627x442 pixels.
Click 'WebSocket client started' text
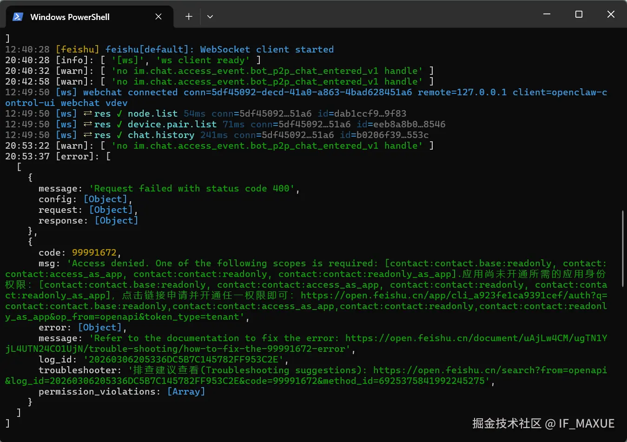pyautogui.click(x=267, y=50)
